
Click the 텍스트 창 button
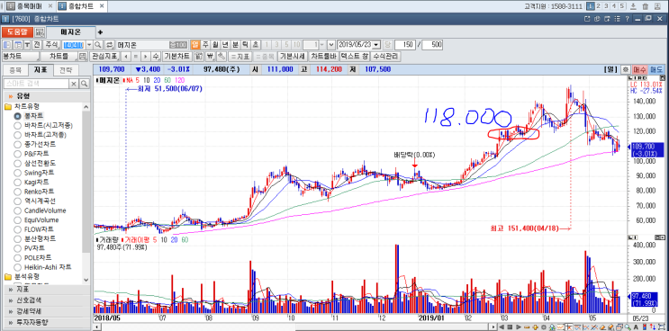[354, 57]
